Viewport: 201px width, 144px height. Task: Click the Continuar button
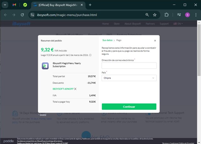coord(129,106)
